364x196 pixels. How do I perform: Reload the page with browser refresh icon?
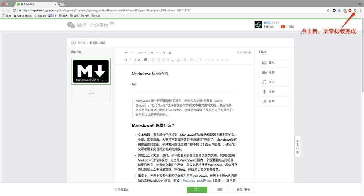[14, 11]
